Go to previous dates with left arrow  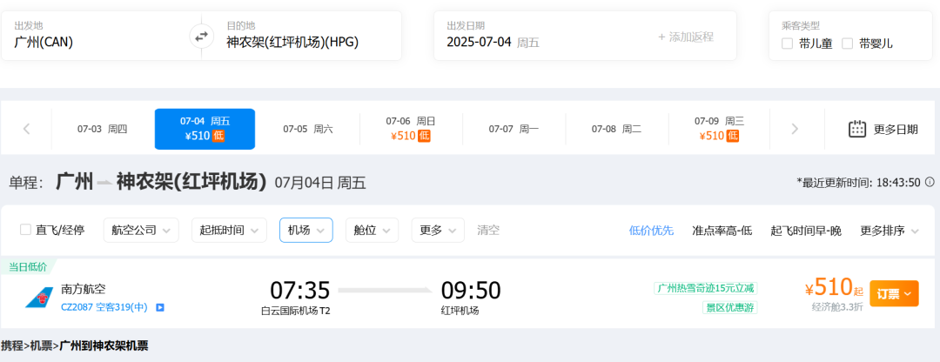click(26, 129)
